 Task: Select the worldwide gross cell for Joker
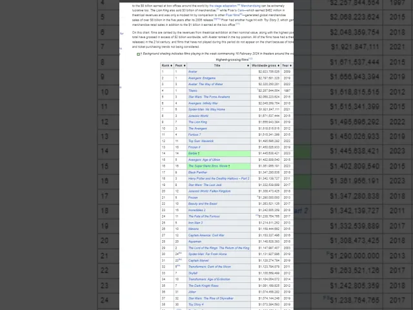265,292
